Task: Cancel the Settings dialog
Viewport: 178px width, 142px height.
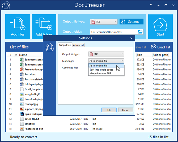Action: coord(126,110)
